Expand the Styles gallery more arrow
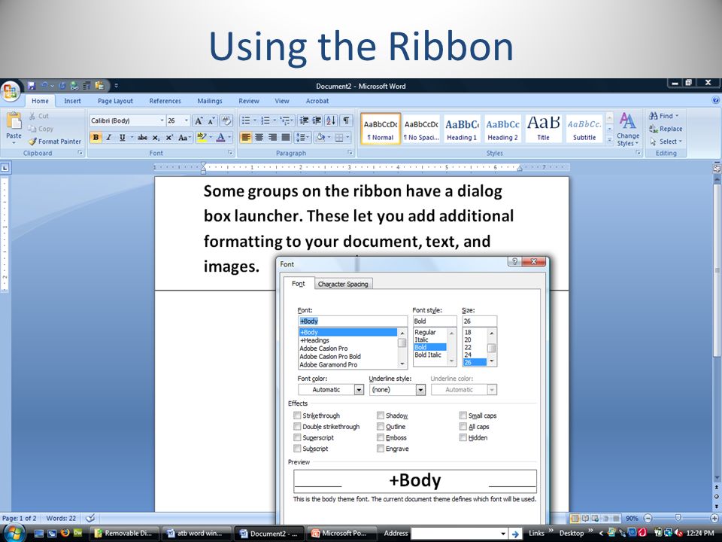This screenshot has height=542, width=722. 609,139
